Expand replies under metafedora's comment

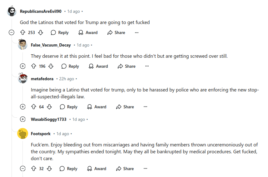(x=23, y=107)
